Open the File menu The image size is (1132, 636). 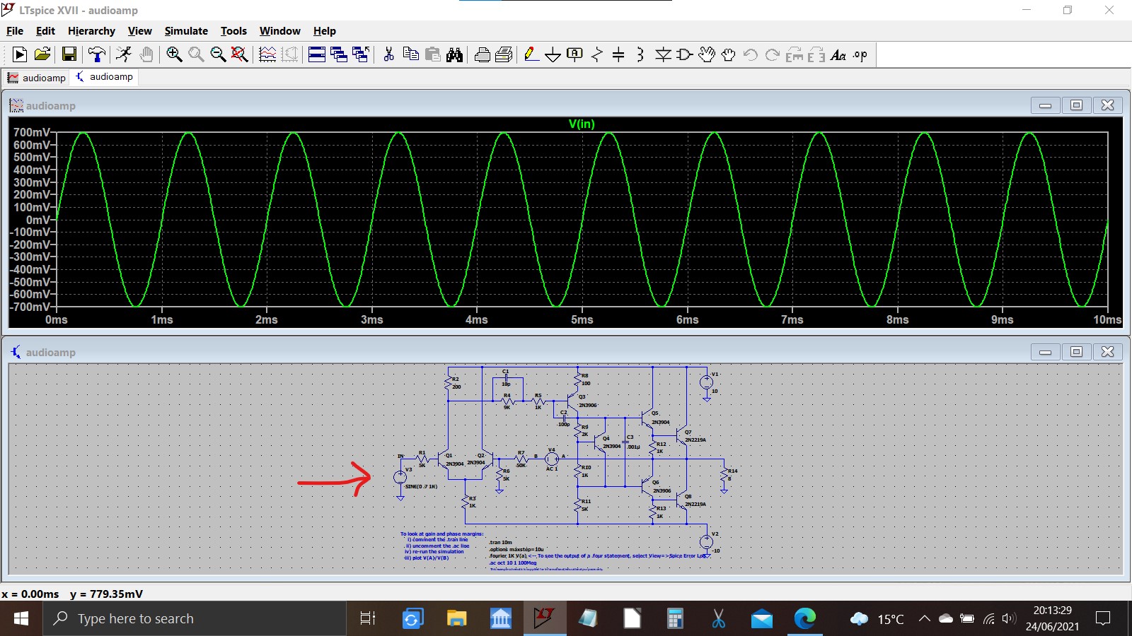click(x=15, y=31)
